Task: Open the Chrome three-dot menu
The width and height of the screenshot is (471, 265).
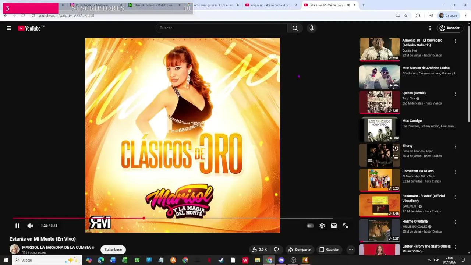Action: pyautogui.click(x=466, y=15)
